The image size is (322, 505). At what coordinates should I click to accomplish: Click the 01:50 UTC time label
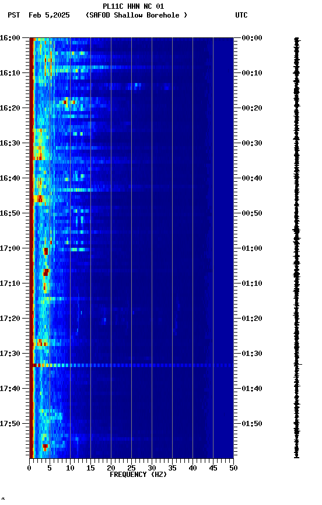click(252, 424)
